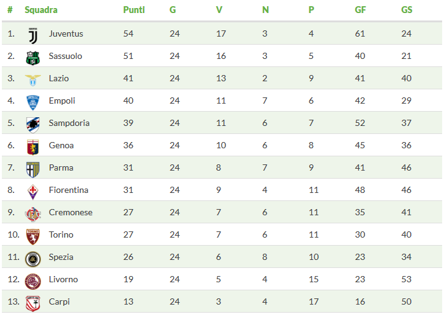Click the Fiorentina purple crest
Screen dimensions: 444x317
point(33,192)
